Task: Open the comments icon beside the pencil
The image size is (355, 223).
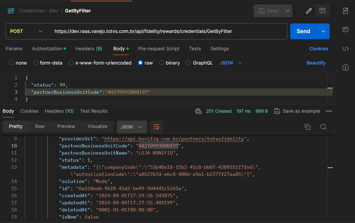Action: point(322,11)
